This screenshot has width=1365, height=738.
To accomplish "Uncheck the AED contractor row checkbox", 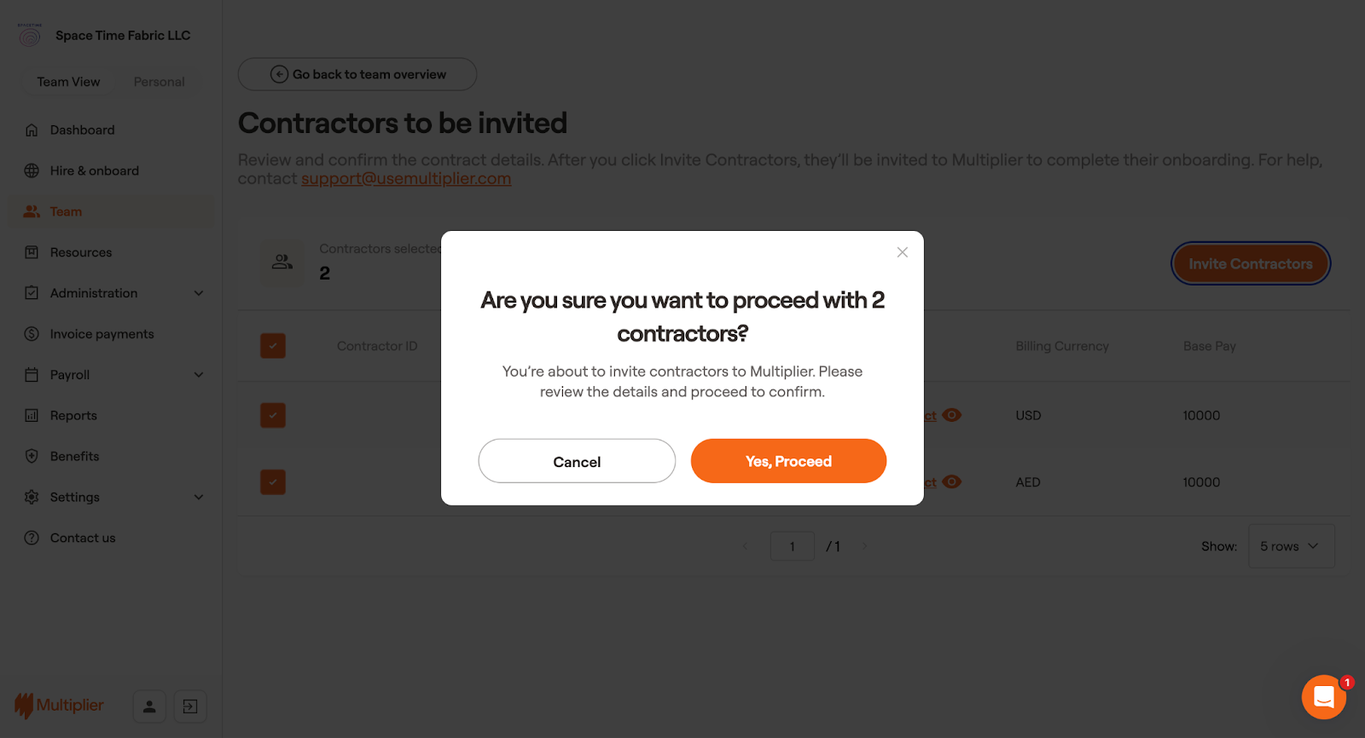I will 273,482.
